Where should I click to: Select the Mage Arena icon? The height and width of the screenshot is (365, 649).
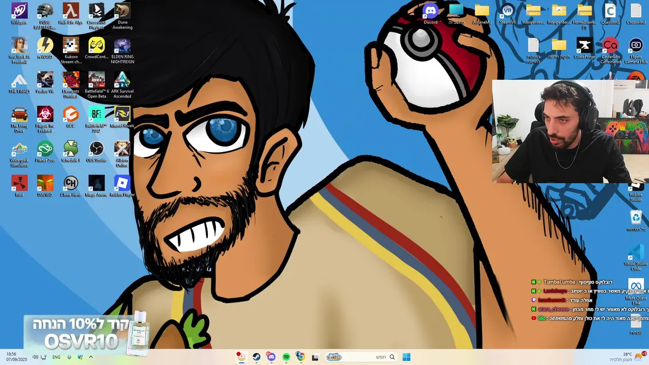coord(96,186)
